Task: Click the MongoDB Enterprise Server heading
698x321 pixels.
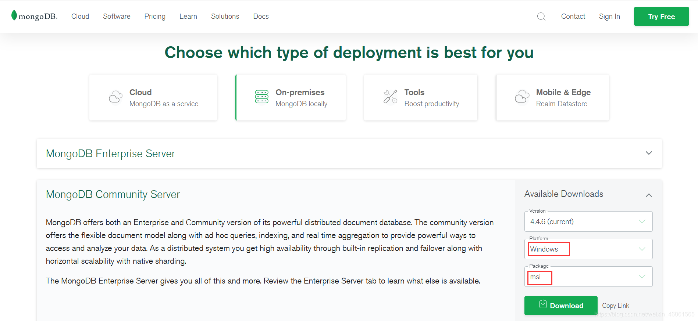Action: pyautogui.click(x=110, y=154)
